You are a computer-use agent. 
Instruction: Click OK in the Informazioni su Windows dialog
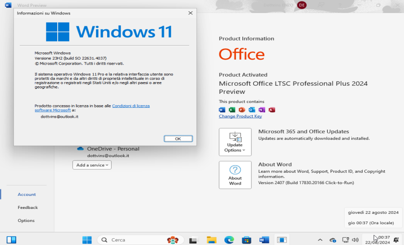tap(178, 139)
